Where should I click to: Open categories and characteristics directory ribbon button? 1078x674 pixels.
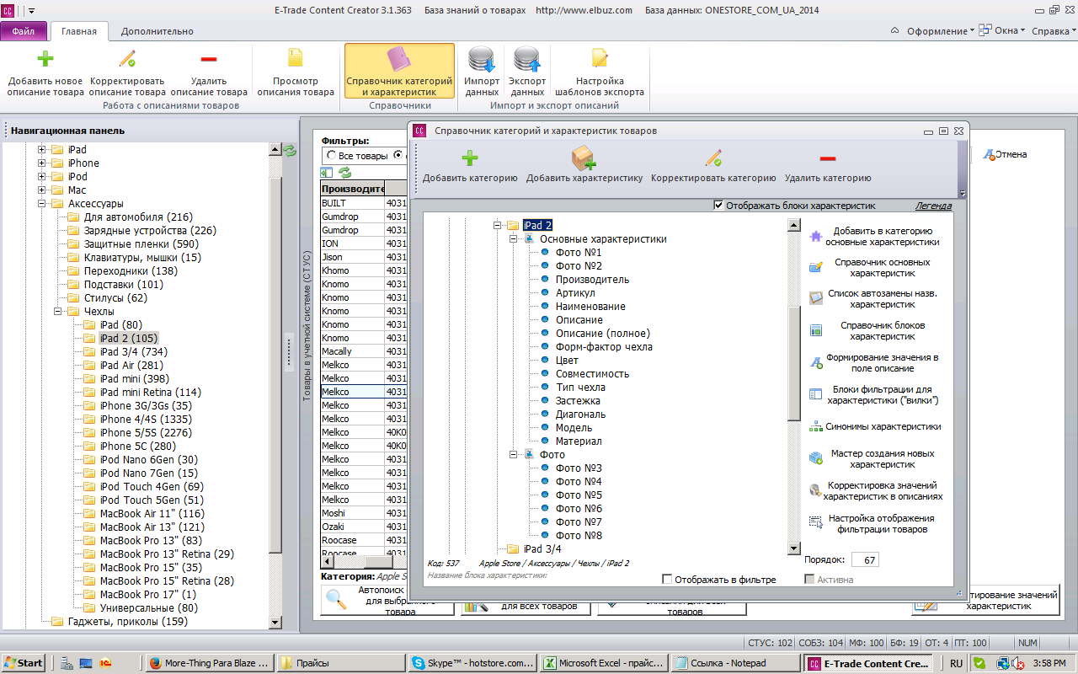[399, 71]
